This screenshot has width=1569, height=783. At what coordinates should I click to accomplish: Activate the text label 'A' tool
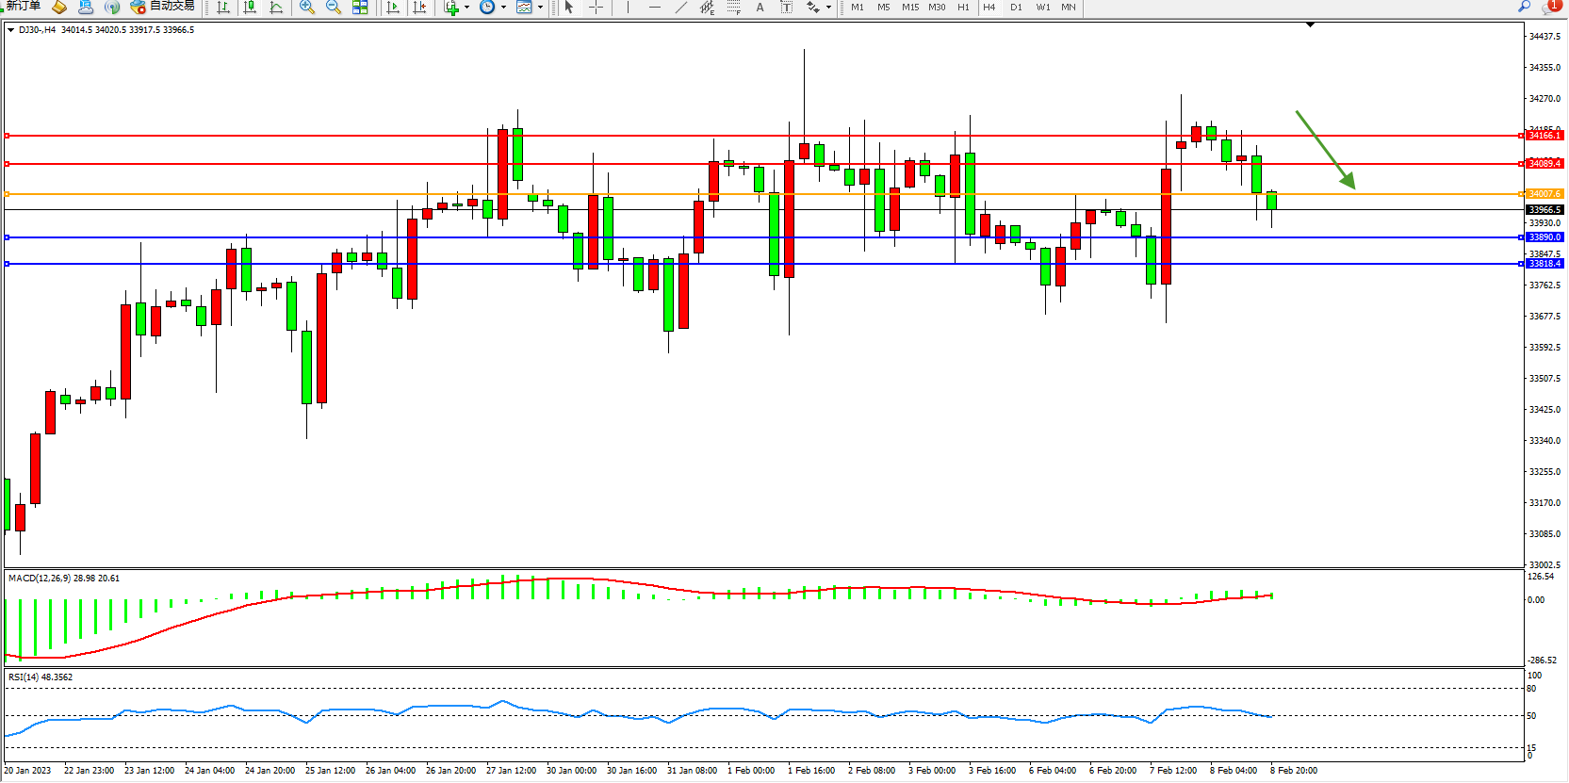(x=760, y=8)
